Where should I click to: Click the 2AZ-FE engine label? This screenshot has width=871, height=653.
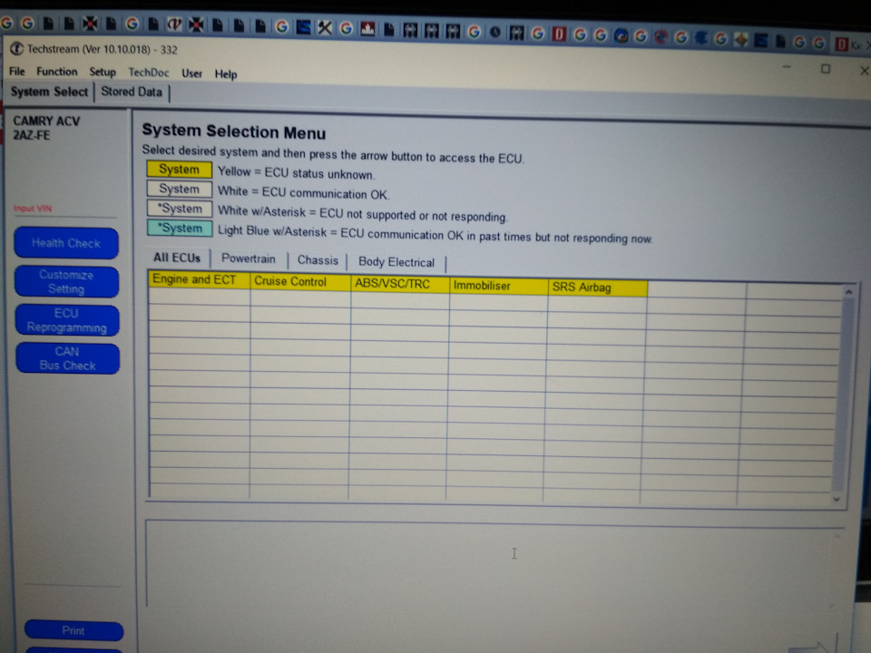[32, 135]
